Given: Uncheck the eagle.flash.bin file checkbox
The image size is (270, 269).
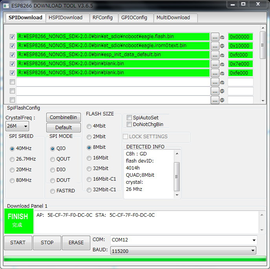Looking at the screenshot, I should coord(12,37).
